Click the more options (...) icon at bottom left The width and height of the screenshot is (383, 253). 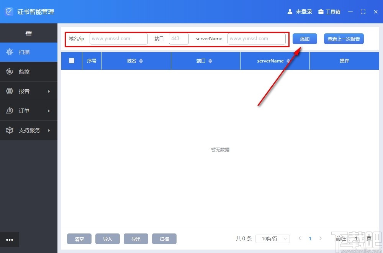(10, 239)
